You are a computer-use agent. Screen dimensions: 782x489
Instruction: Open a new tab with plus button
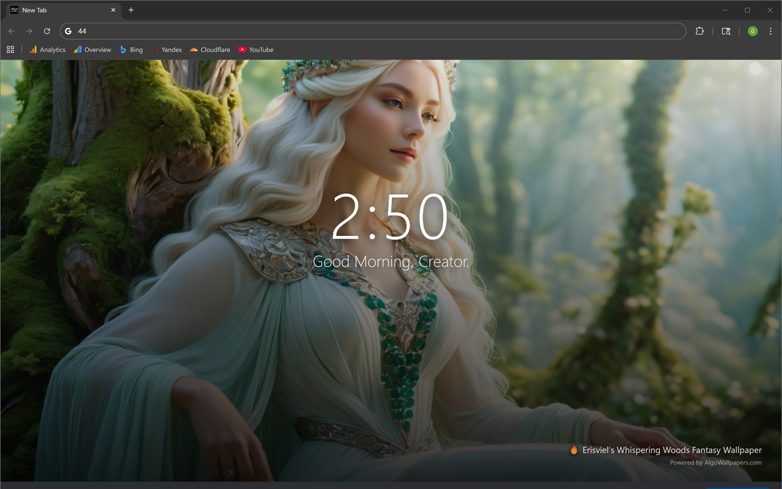[131, 10]
